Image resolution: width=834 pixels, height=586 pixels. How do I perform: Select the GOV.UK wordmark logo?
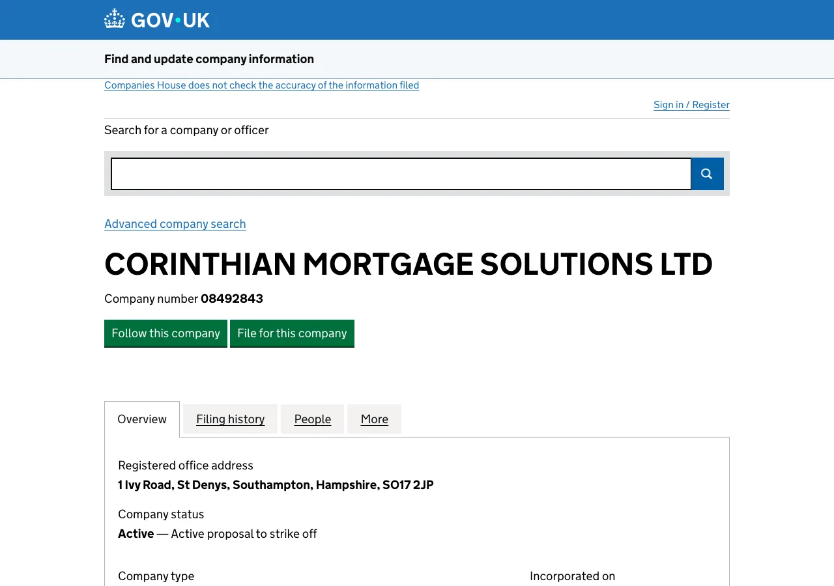[x=169, y=20]
